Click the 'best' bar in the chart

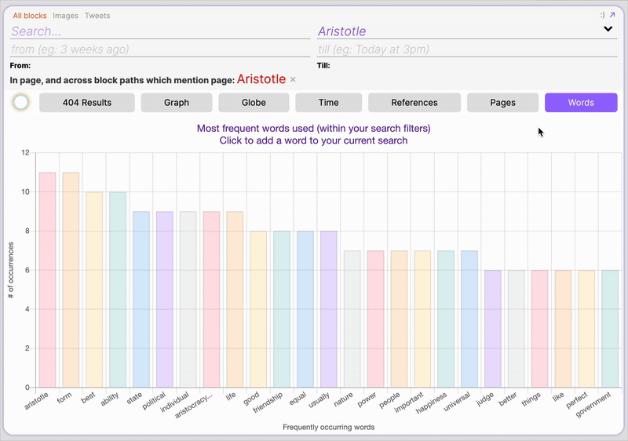[94, 290]
